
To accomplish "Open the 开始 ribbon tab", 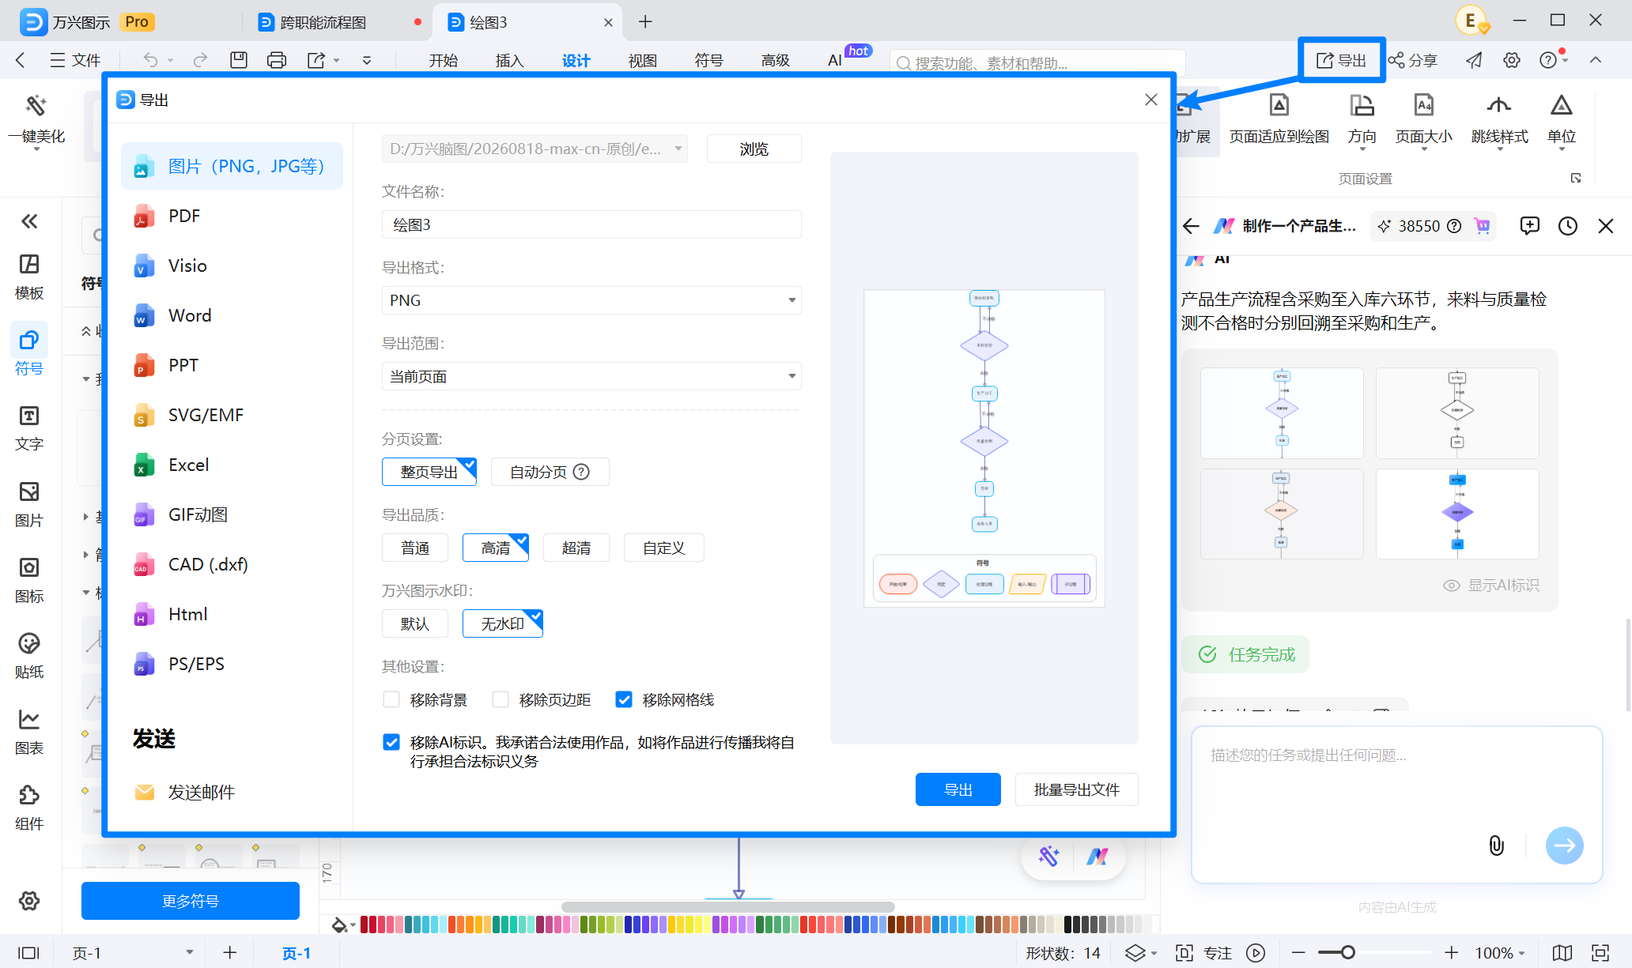I will [444, 60].
